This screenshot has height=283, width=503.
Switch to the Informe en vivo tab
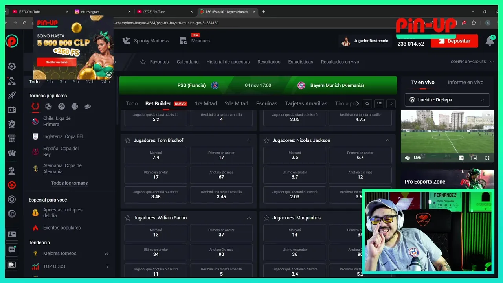click(x=465, y=83)
